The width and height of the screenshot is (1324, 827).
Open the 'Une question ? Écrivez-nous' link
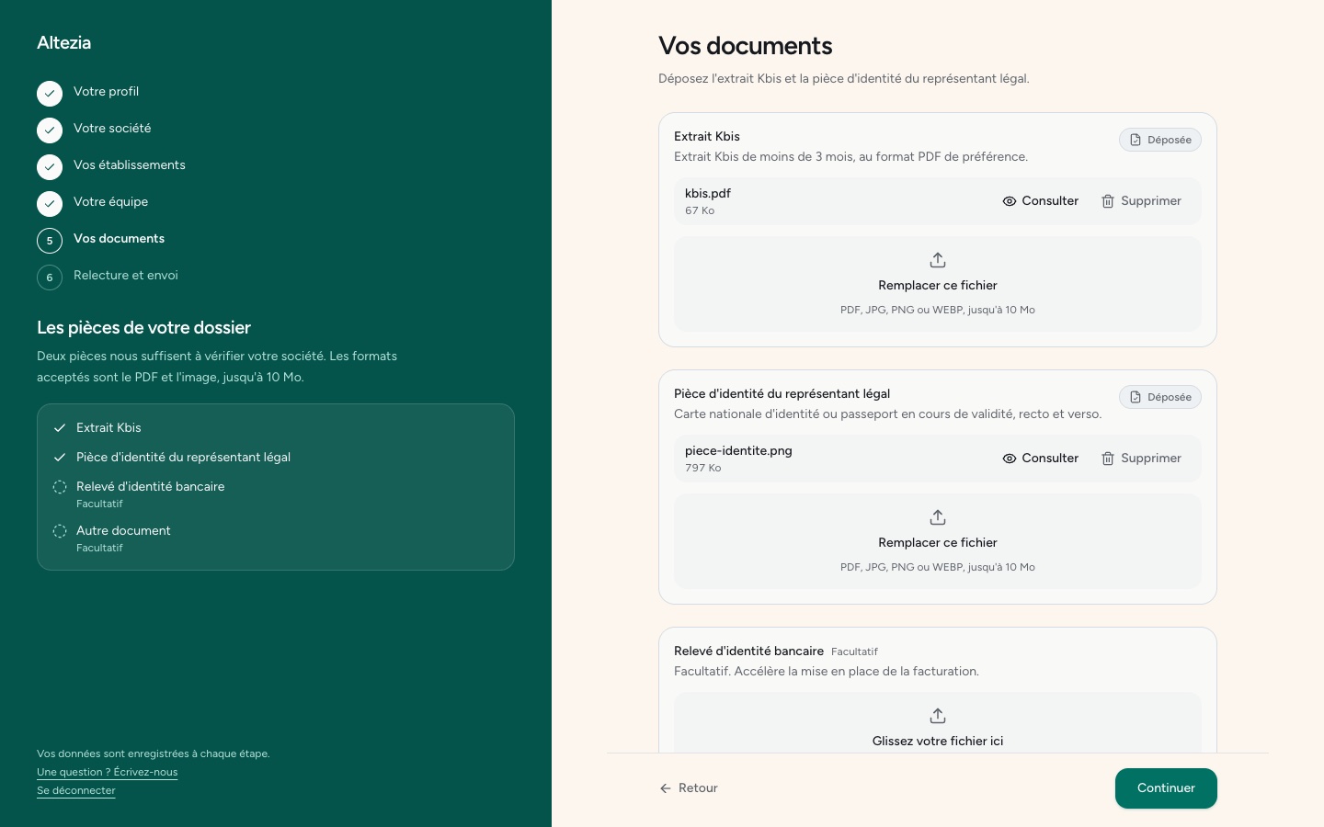click(108, 773)
